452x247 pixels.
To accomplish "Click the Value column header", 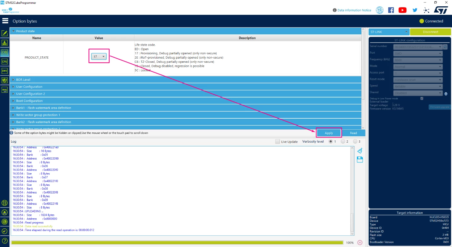I will (x=99, y=38).
